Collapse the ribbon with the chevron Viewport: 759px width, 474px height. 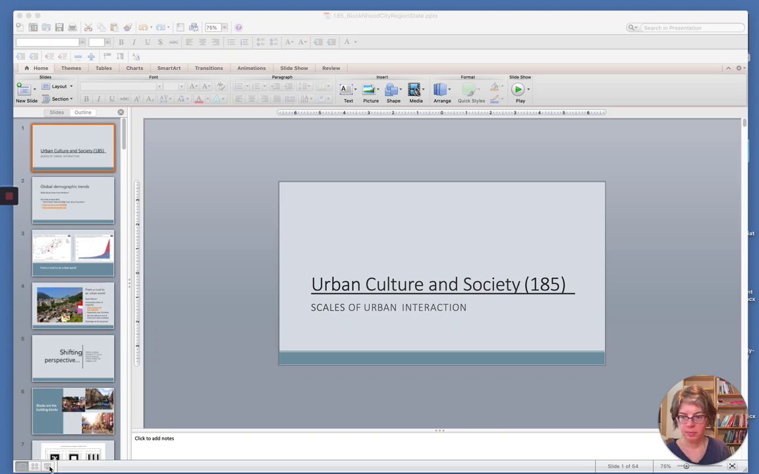pyautogui.click(x=728, y=68)
